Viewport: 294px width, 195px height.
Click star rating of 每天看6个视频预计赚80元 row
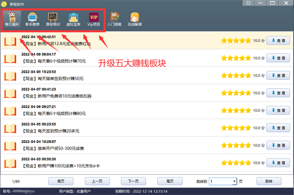[x=236, y=110]
